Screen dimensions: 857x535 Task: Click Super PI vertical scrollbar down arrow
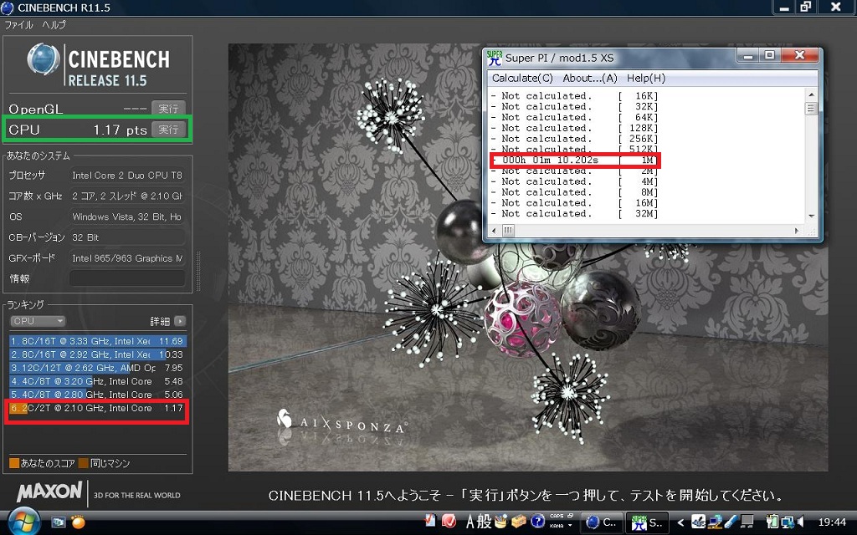pos(811,217)
